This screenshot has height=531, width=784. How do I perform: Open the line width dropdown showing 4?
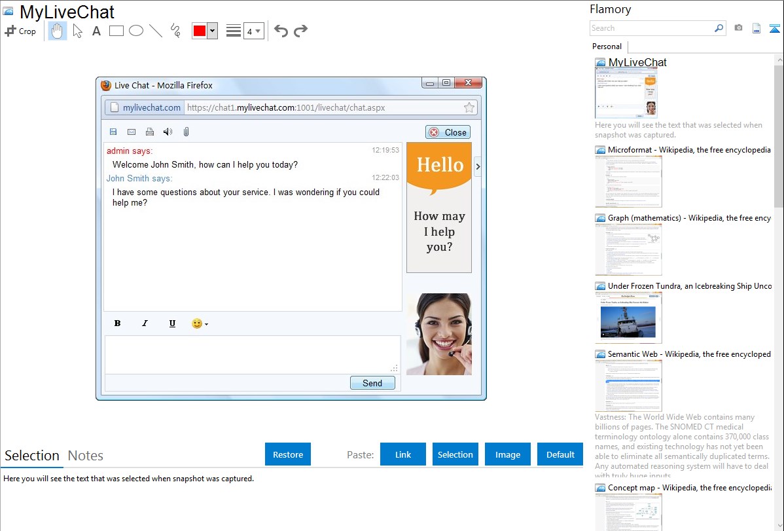click(254, 31)
